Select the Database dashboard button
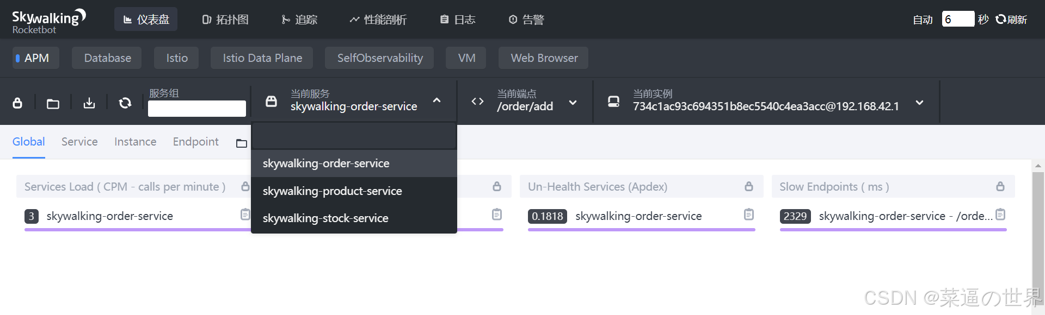The image size is (1045, 315). coord(107,58)
